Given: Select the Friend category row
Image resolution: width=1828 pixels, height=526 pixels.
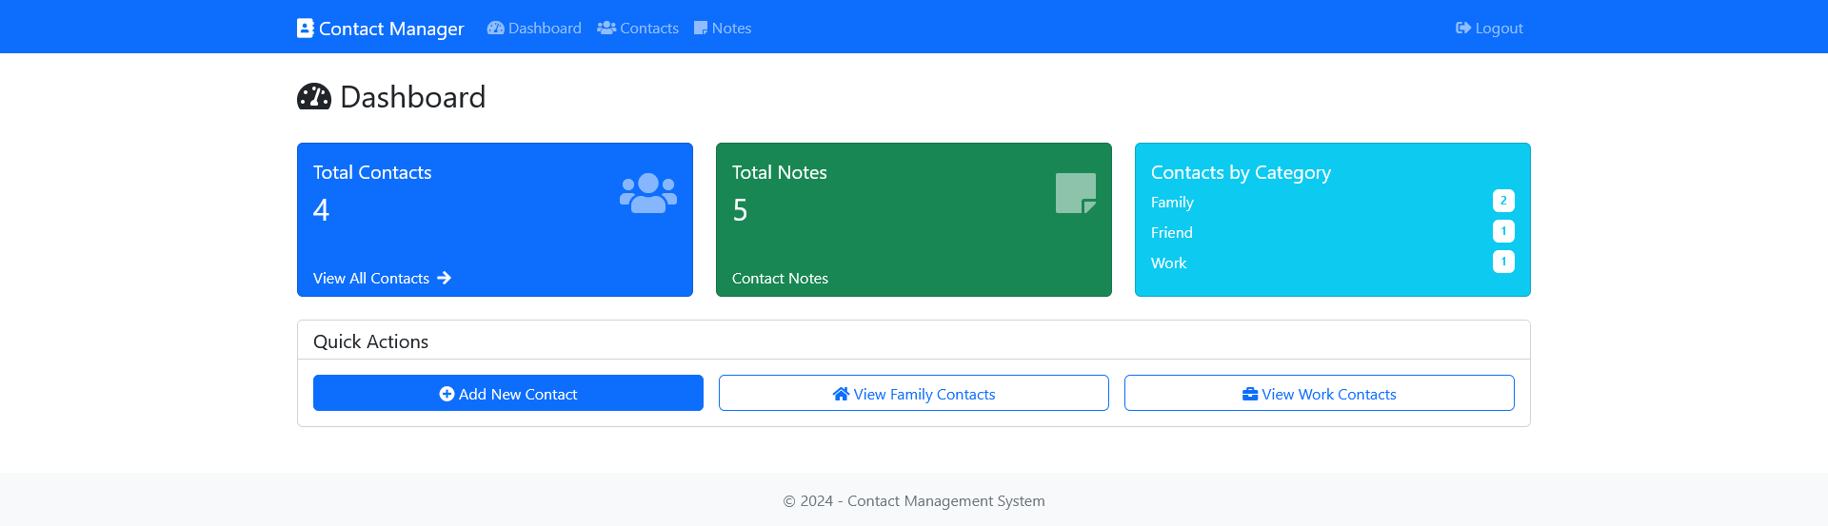Looking at the screenshot, I should [1333, 232].
